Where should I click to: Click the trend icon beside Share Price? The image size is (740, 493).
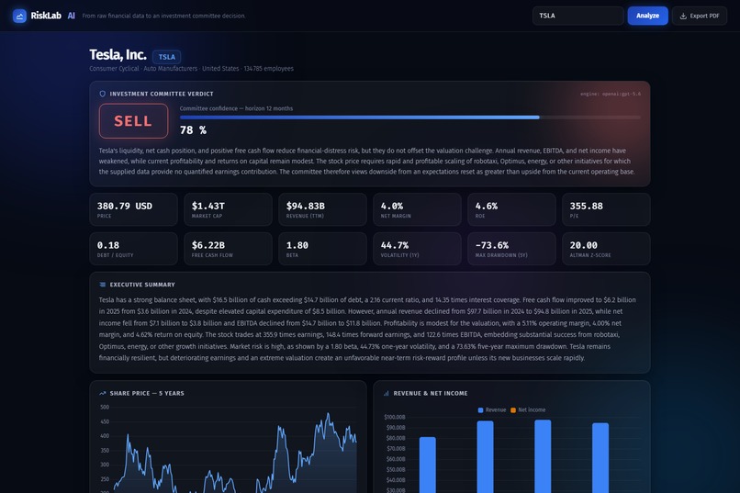click(103, 393)
